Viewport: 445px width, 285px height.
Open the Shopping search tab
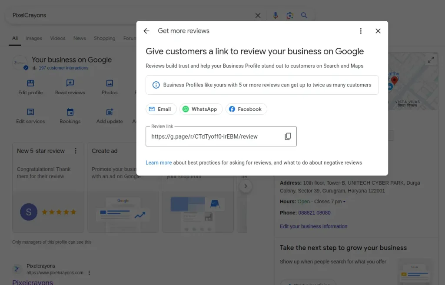(x=104, y=38)
